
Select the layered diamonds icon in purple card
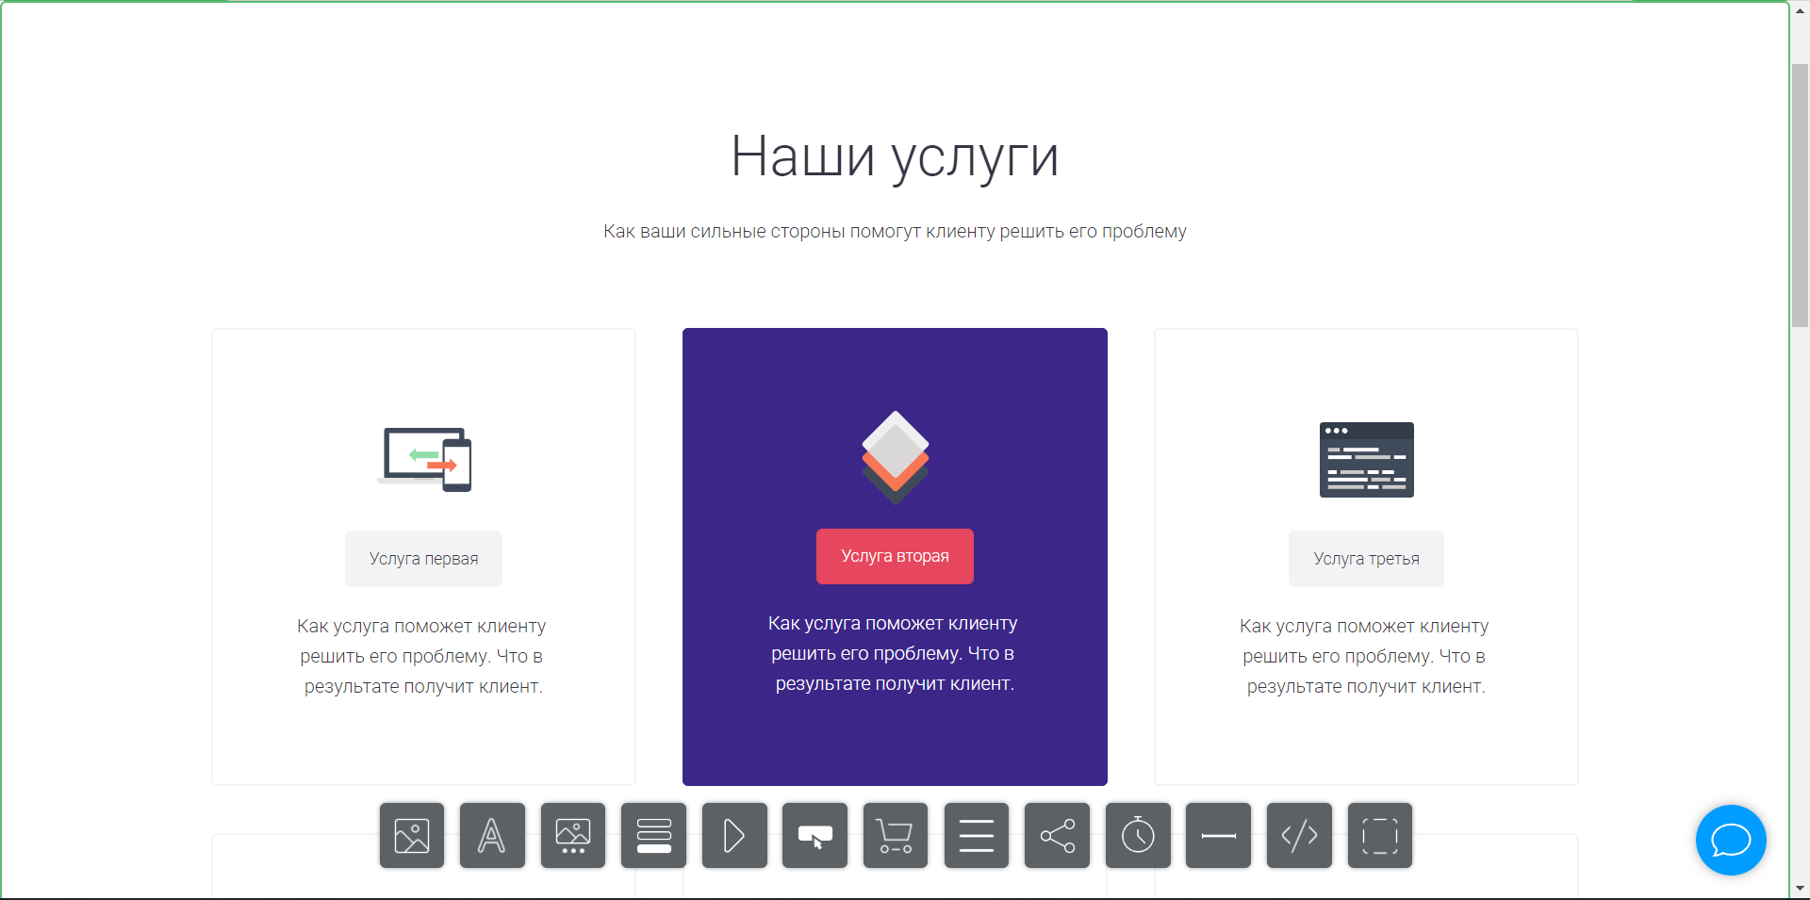895,457
